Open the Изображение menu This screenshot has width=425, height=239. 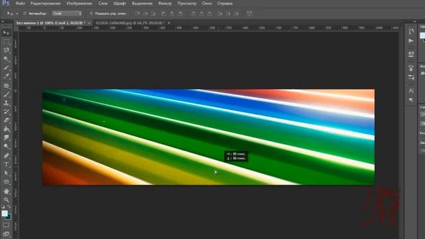79,3
